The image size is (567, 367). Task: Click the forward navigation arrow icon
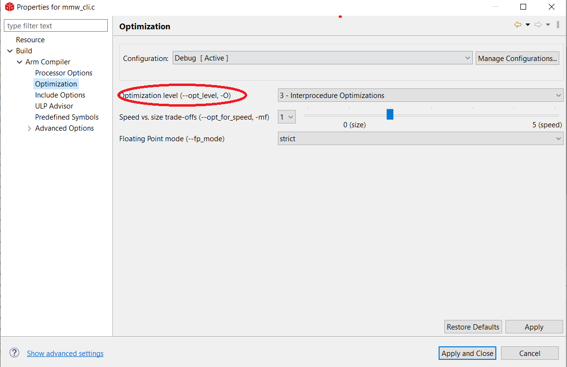pos(538,25)
